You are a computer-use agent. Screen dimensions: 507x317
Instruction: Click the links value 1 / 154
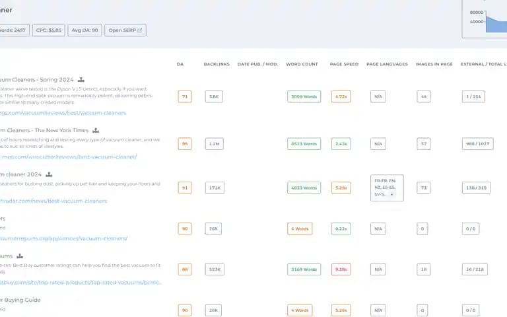coord(473,96)
